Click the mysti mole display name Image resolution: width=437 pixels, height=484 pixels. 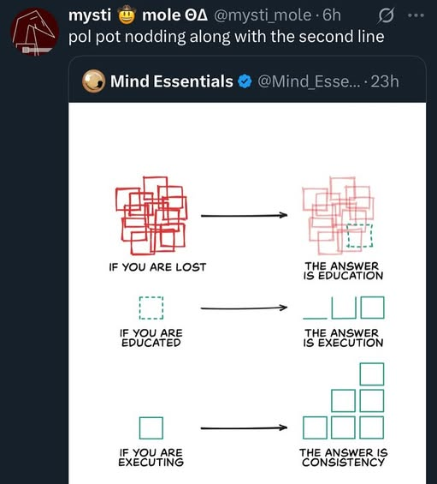[138, 15]
